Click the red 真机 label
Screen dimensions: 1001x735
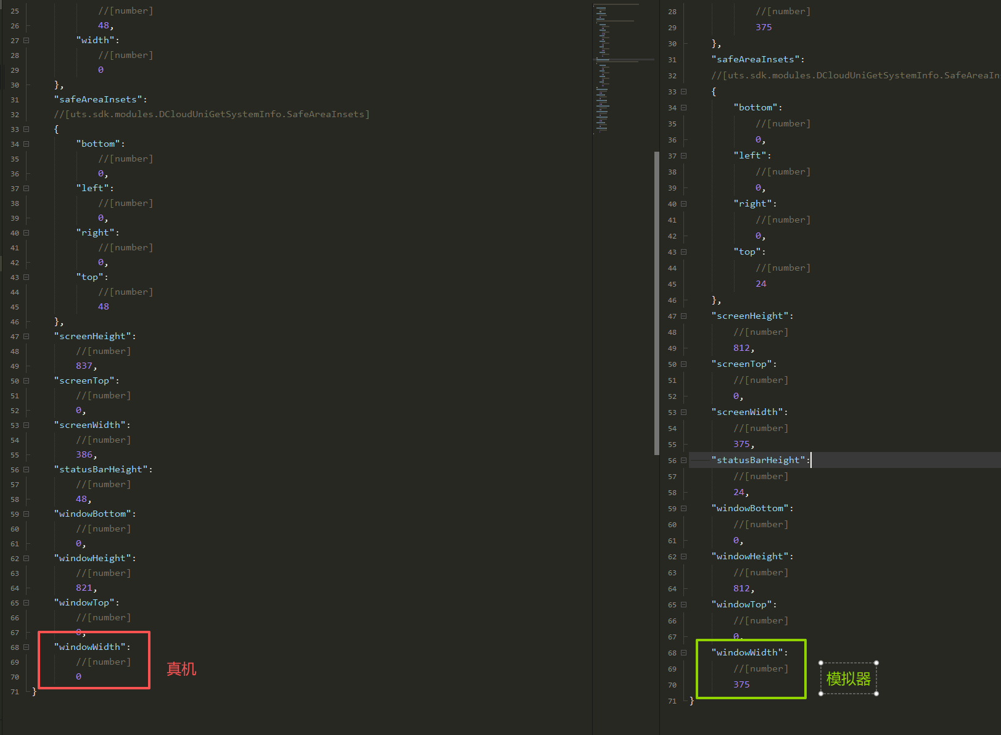click(x=181, y=669)
